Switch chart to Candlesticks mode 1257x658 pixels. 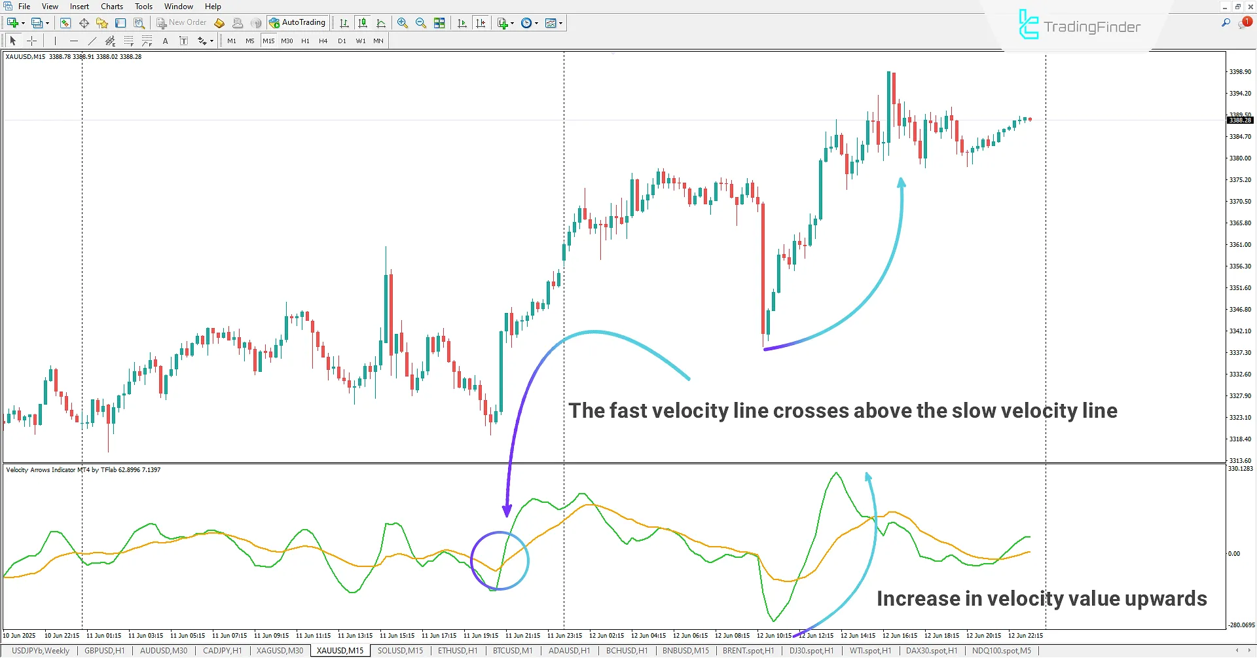coord(362,23)
